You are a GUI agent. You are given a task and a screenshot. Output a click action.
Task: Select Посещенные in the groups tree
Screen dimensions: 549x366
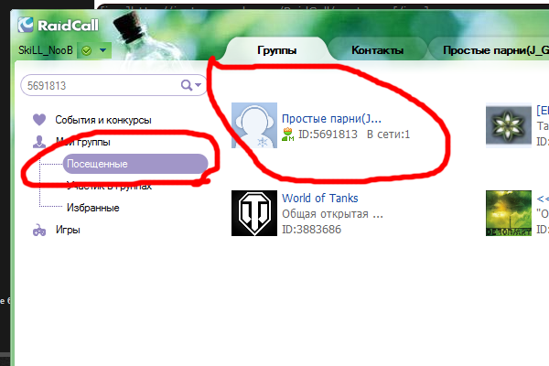[95, 164]
